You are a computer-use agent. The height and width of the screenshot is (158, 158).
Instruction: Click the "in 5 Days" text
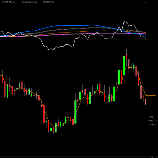click(152, 125)
